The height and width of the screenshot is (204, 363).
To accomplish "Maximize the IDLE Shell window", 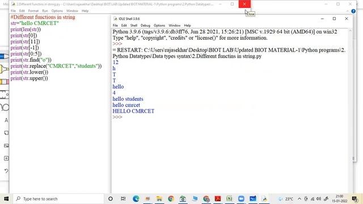I will coord(334,19).
